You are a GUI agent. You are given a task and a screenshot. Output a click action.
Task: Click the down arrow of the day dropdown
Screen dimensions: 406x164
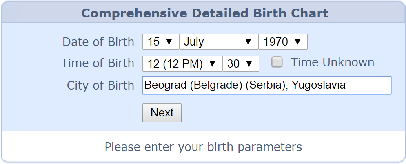[170, 42]
